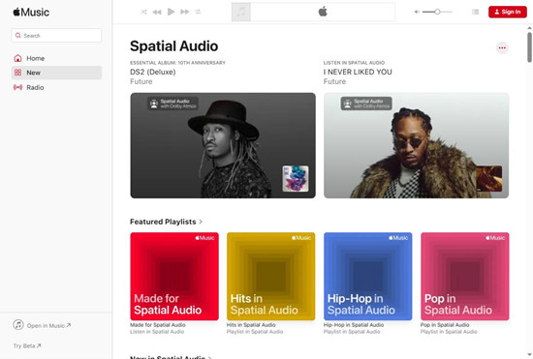Click the Apple logo in player display
The height and width of the screenshot is (359, 533).
(x=323, y=12)
